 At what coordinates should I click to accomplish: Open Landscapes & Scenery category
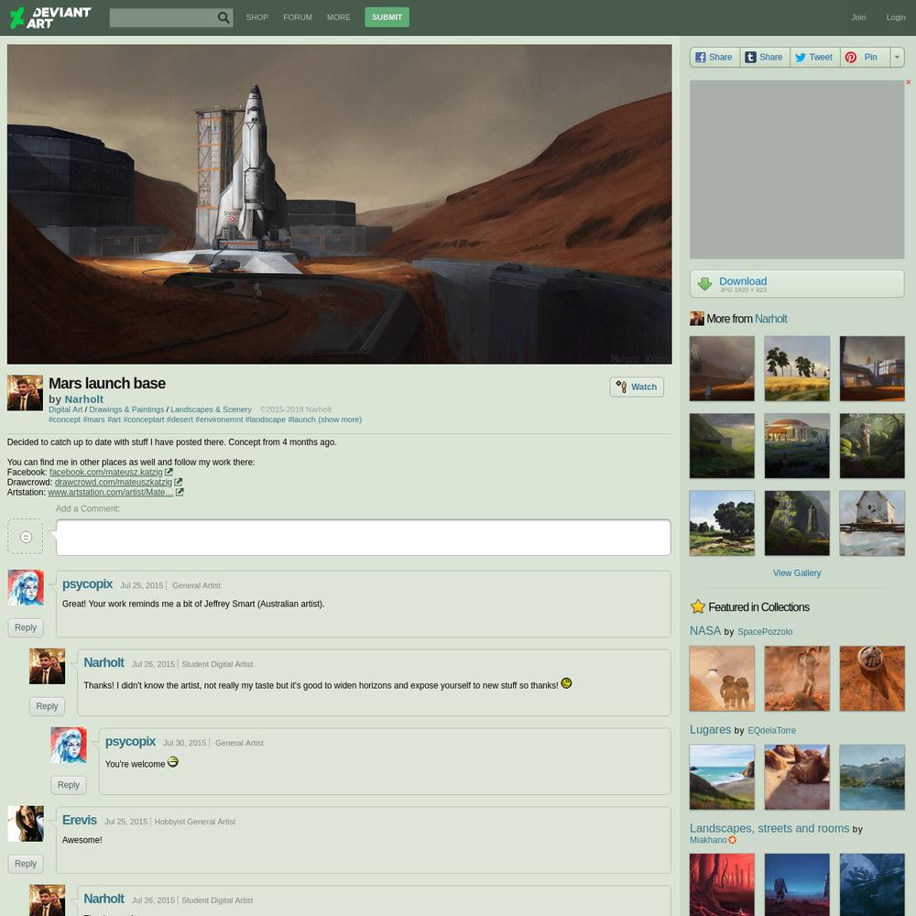(211, 409)
